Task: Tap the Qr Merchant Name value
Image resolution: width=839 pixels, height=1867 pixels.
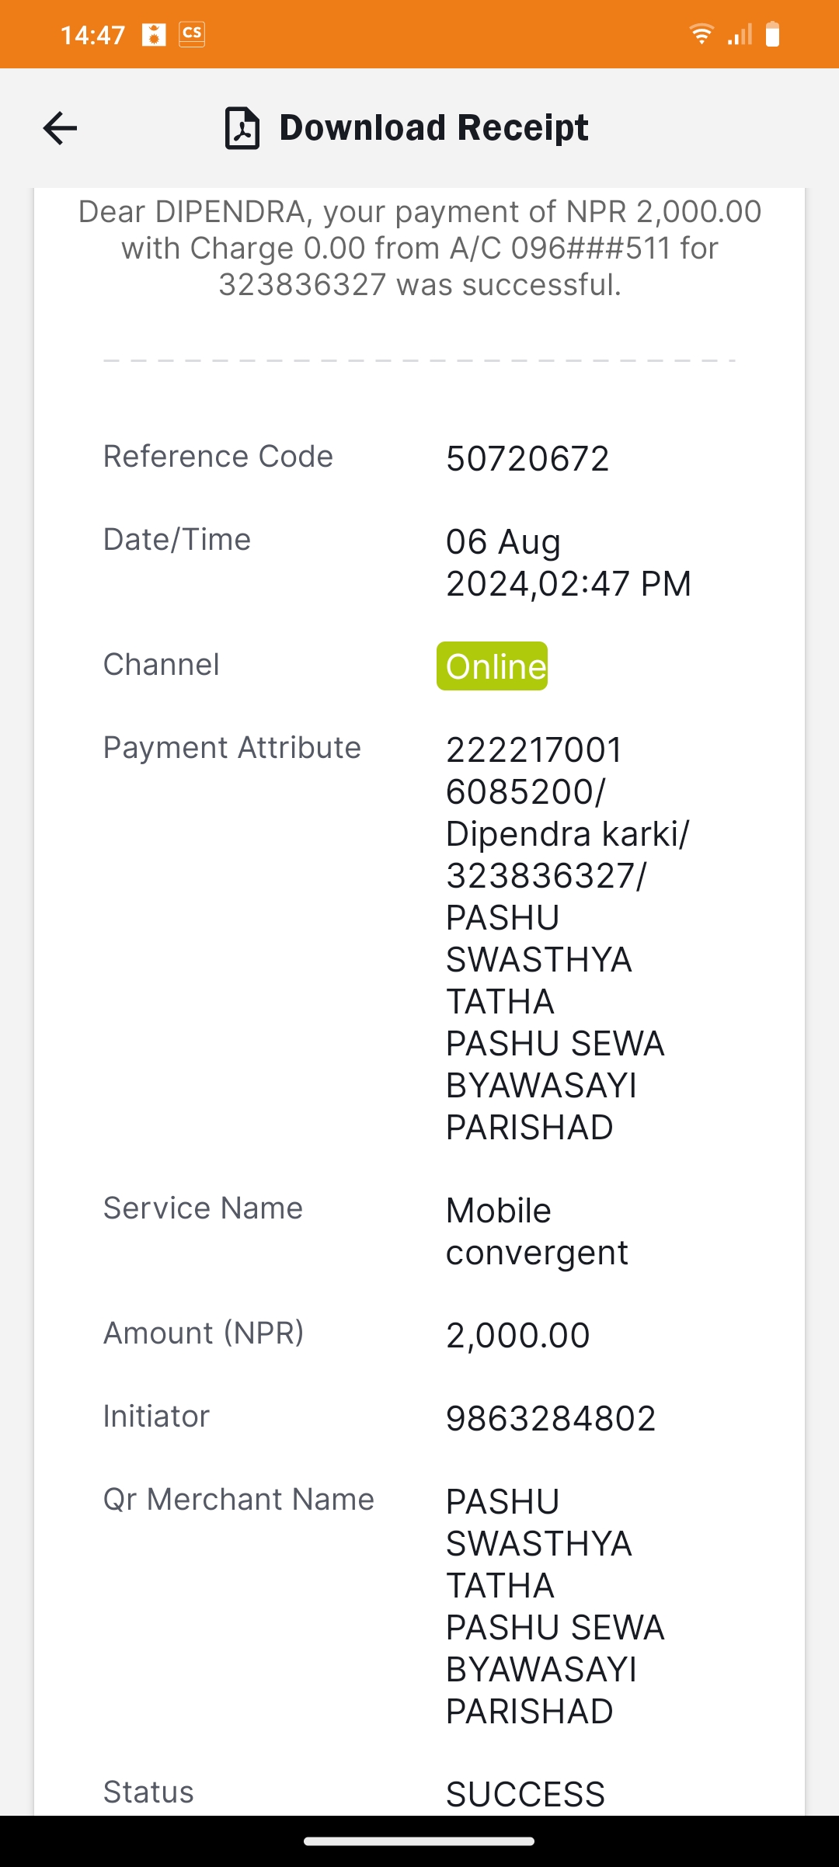Action: [x=555, y=1606]
